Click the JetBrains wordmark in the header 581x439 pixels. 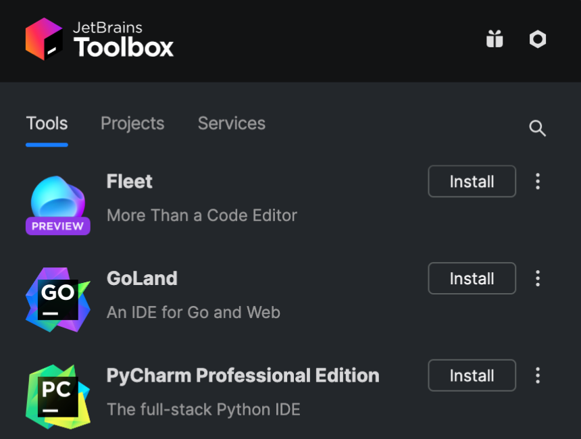click(108, 28)
